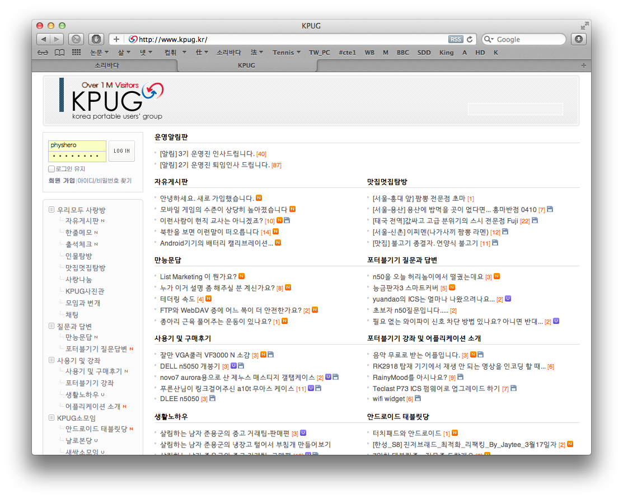Screen dimensions: 623x499
Task: Select the KPUG tab
Action: coord(246,65)
